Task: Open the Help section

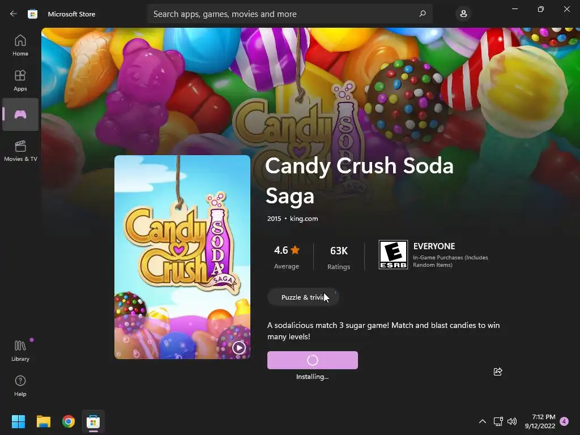Action: [x=20, y=386]
